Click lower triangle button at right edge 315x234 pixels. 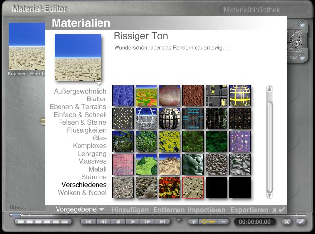301,58
